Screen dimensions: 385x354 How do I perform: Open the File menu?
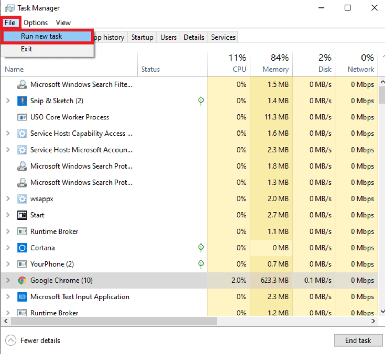tap(10, 23)
